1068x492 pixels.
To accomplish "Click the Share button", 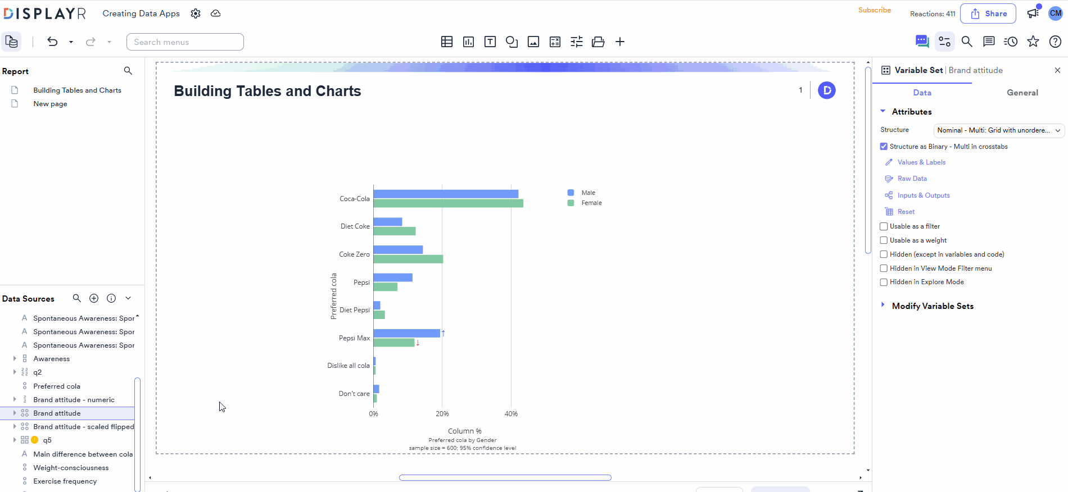I will [988, 13].
